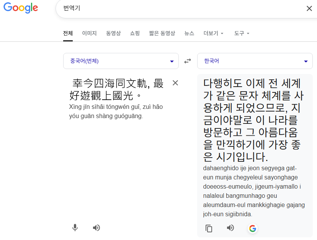Listen to the Korean translation
Viewport: 317px width, 240px height.
click(x=230, y=228)
